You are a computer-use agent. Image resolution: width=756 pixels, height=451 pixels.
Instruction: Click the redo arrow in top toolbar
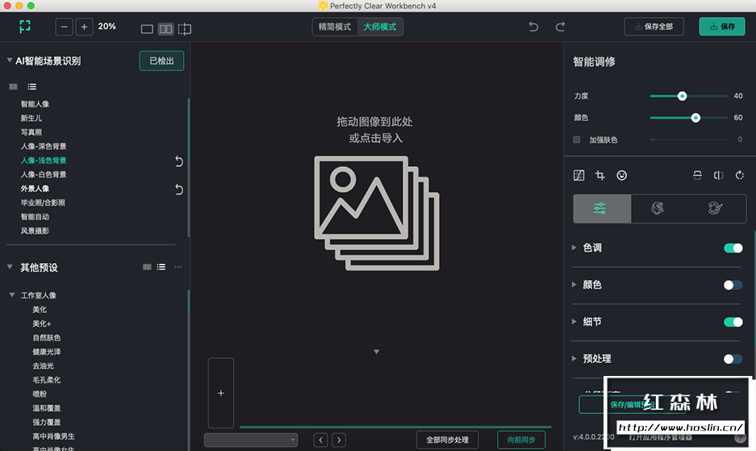click(560, 27)
